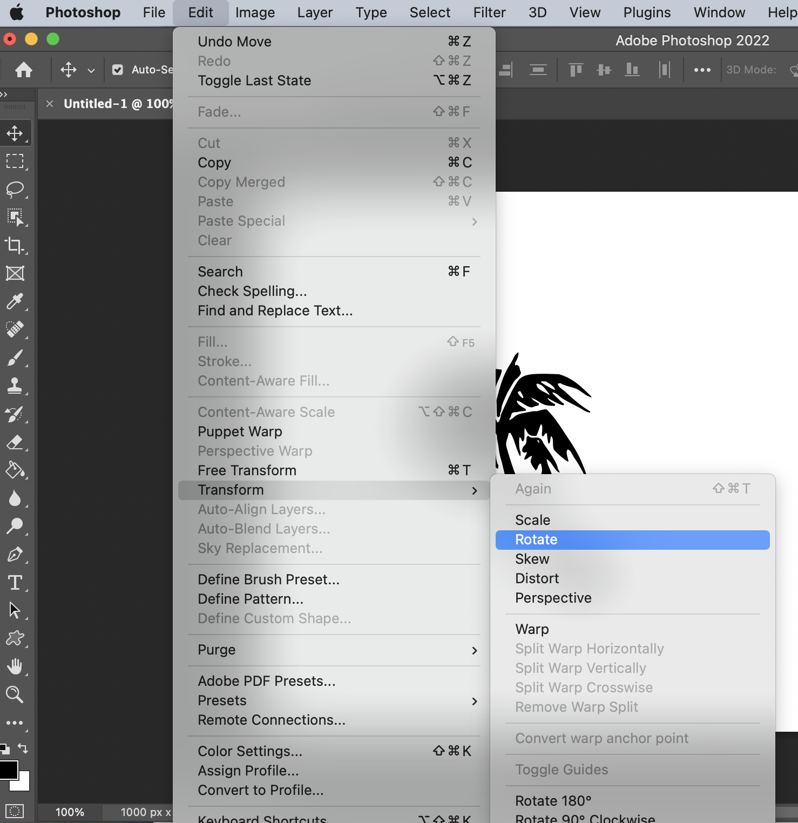Screen dimensions: 798x823
Task: Expand the Purge submenu
Action: 335,650
